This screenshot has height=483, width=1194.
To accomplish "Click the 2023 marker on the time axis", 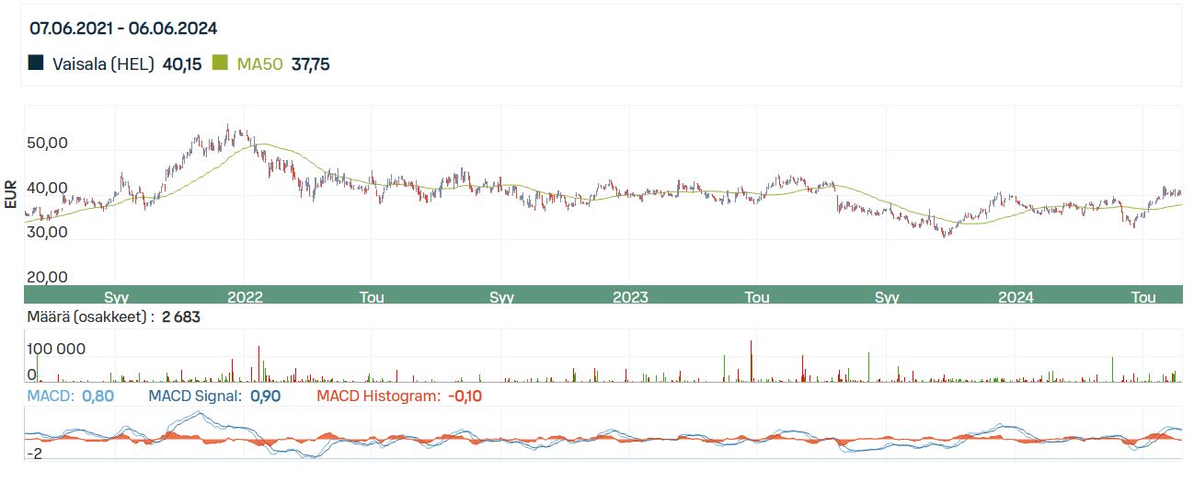I will pos(630,297).
